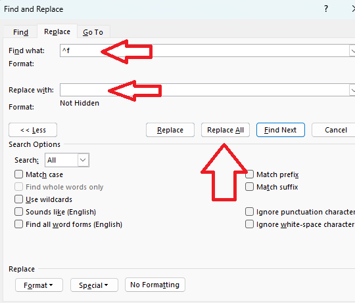Screen dimensions: 355x303
Task: Click the Replace All button
Action: [x=225, y=130]
